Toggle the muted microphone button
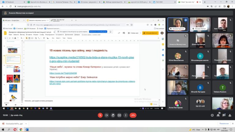235x132 pixels. 100,115
